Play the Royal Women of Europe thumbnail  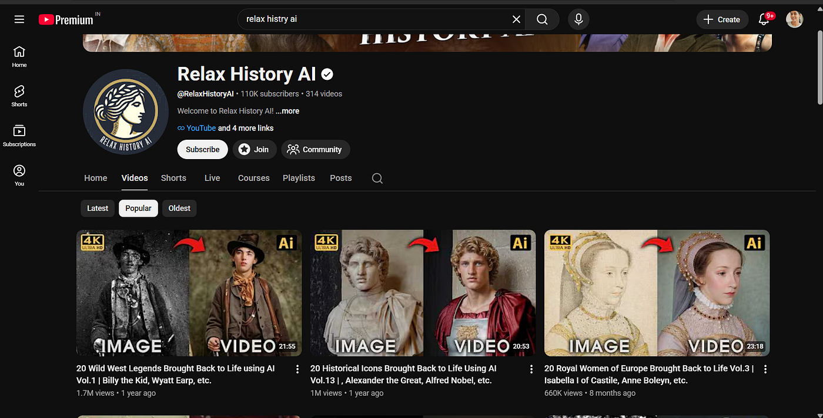point(657,293)
